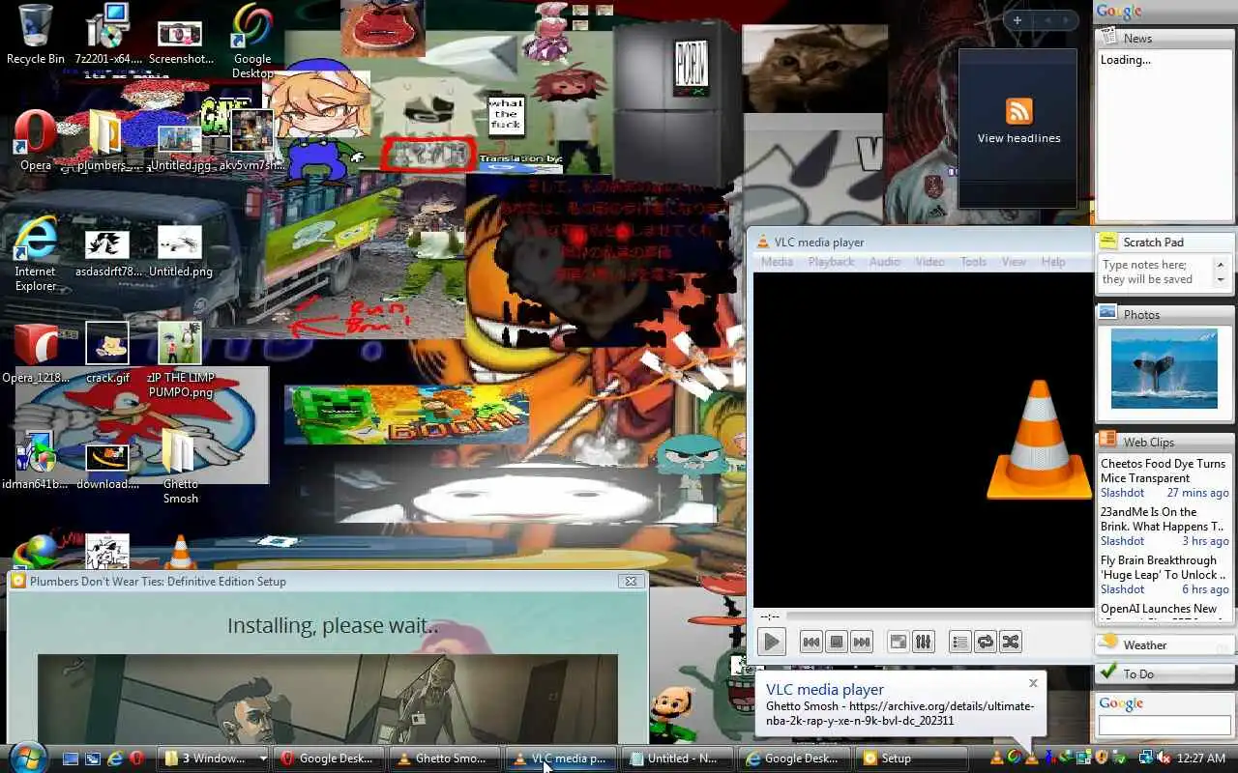Image resolution: width=1238 pixels, height=773 pixels.
Task: Click the News gadget header
Action: point(1164,38)
